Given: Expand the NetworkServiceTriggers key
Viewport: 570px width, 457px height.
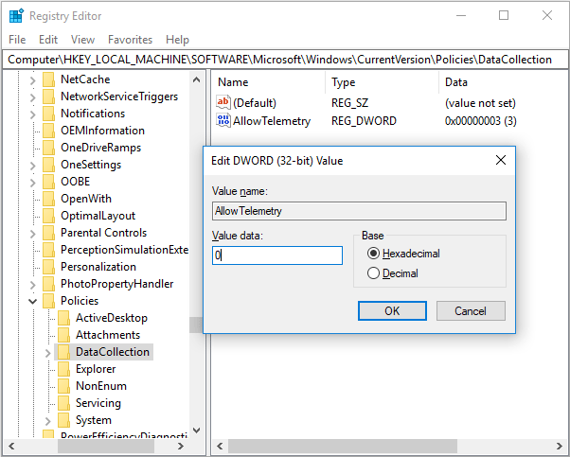Looking at the screenshot, I should pyautogui.click(x=33, y=97).
